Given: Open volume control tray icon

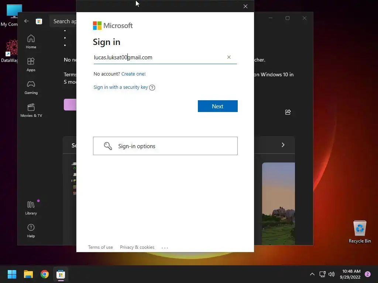Looking at the screenshot, I should (331, 274).
